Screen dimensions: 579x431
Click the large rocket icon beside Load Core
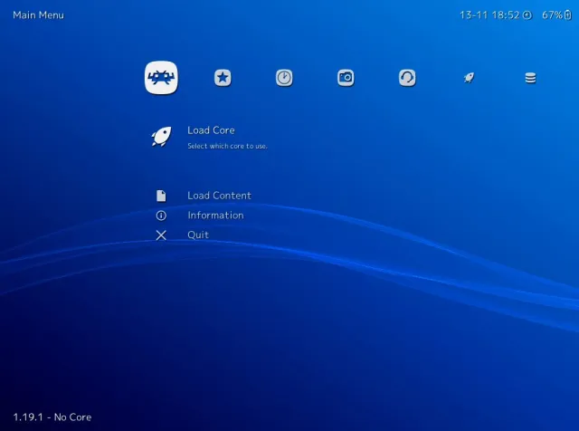[161, 137]
